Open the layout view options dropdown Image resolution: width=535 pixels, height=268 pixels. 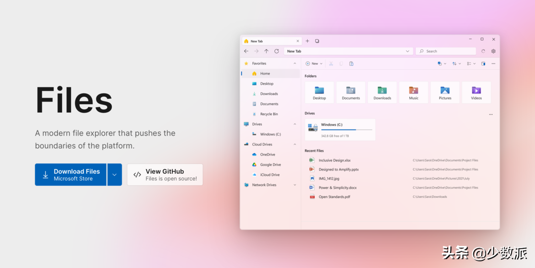point(471,64)
